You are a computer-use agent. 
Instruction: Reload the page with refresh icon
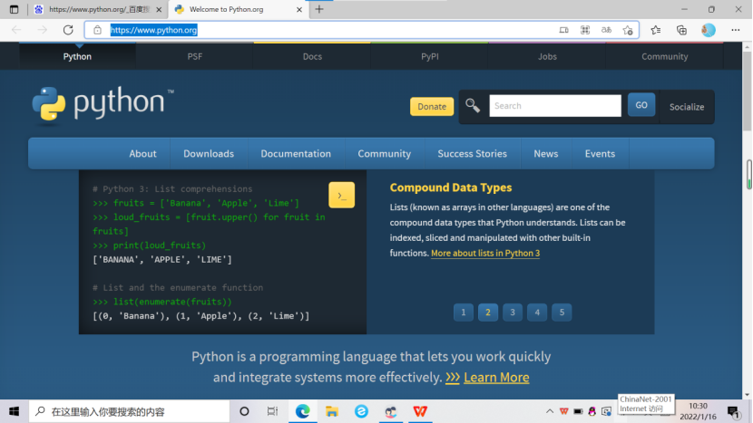click(68, 30)
